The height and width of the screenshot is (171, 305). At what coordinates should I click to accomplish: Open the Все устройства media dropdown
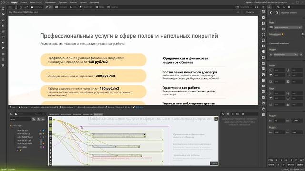[288, 28]
